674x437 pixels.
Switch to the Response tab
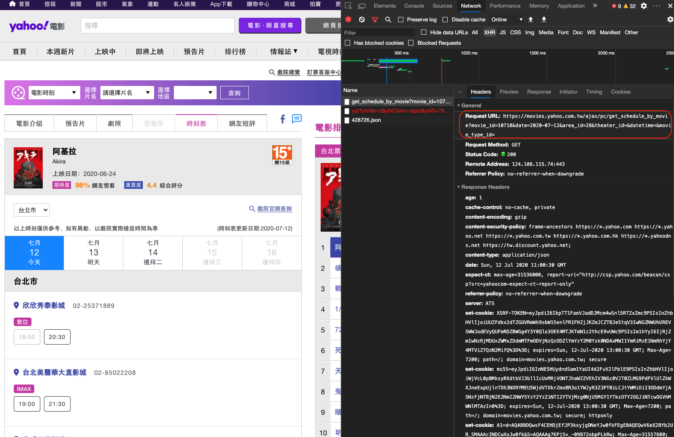coord(539,92)
